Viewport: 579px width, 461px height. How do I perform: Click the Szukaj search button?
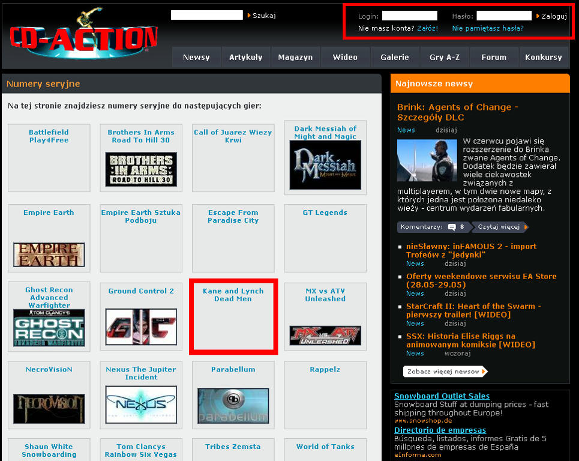tap(262, 16)
